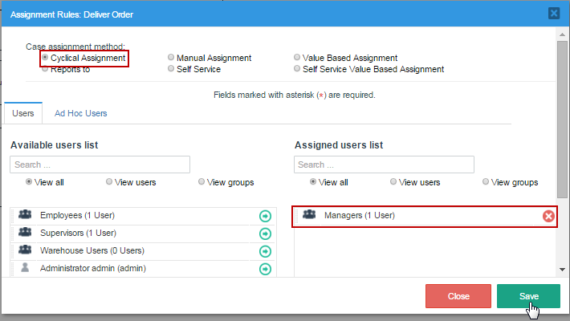This screenshot has width=570, height=321.
Task: Click the Managers group icon
Action: (x=309, y=215)
